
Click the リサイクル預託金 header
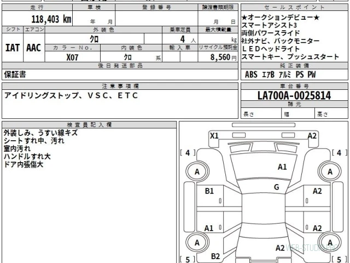[218, 48]
